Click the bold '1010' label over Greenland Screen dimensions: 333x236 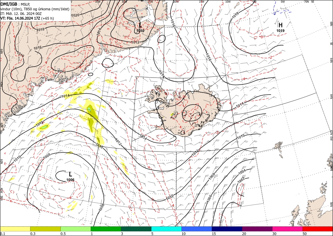[x=140, y=31]
